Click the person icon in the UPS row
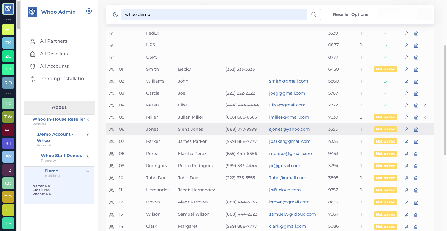 click(x=407, y=46)
